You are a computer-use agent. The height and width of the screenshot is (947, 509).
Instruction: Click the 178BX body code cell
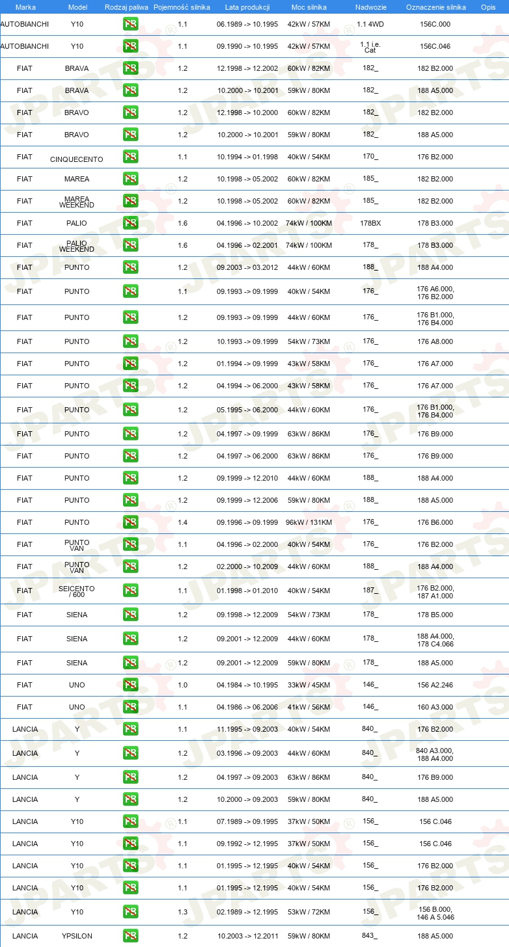tap(370, 223)
